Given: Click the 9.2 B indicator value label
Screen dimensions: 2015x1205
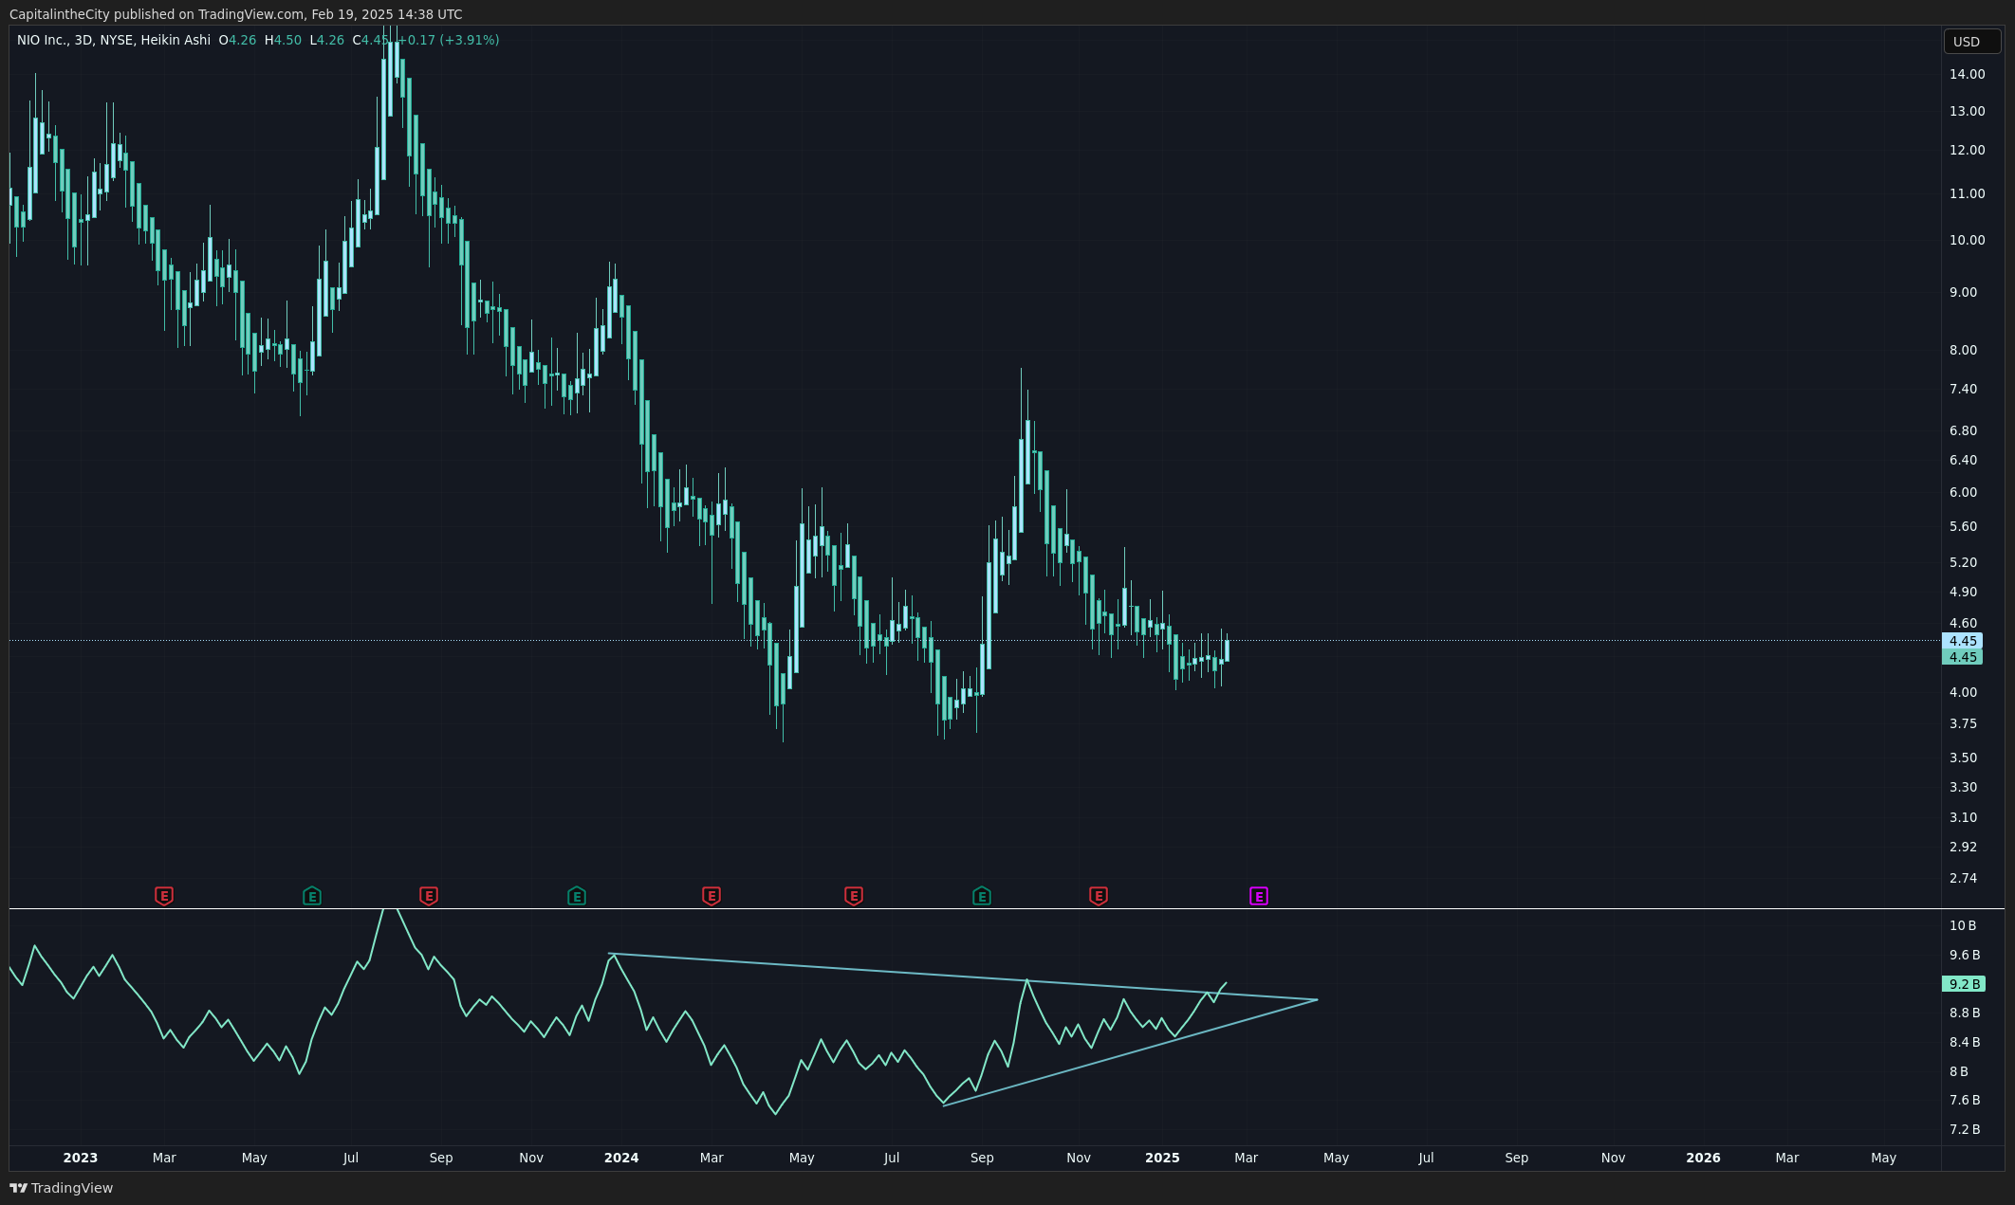Looking at the screenshot, I should point(1964,984).
